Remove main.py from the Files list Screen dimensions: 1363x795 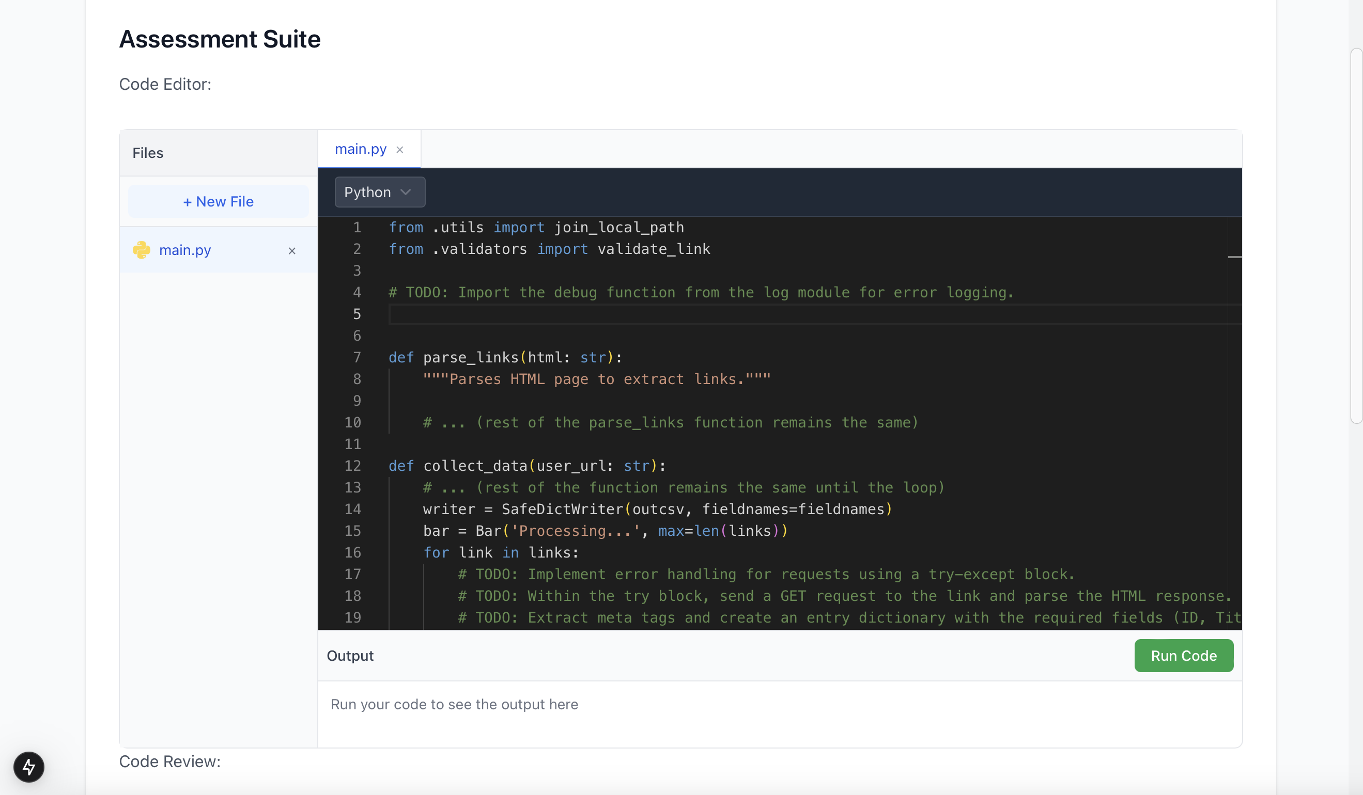point(292,251)
